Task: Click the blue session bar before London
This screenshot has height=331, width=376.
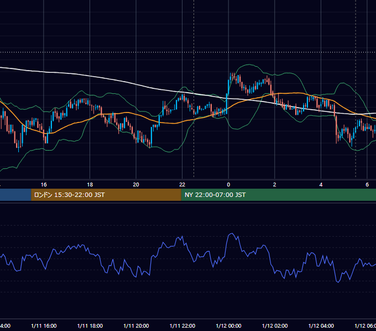Action: click(x=15, y=195)
